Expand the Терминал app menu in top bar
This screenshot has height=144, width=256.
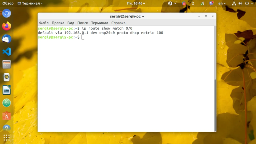30,3
